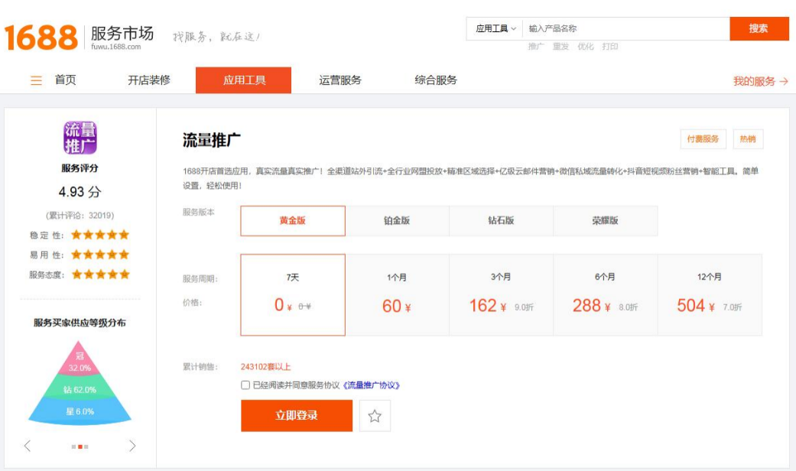The width and height of the screenshot is (796, 471).
Task: Go to the 首页 nav tab
Action: 66,80
